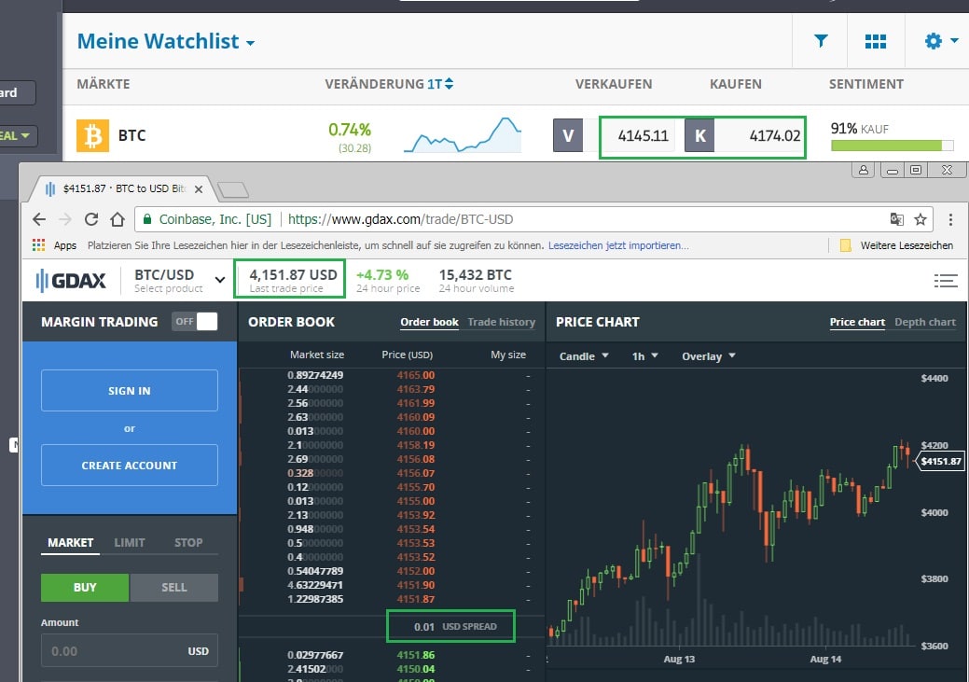Click the filter funnel icon in watchlist
The height and width of the screenshot is (682, 969).
(821, 41)
